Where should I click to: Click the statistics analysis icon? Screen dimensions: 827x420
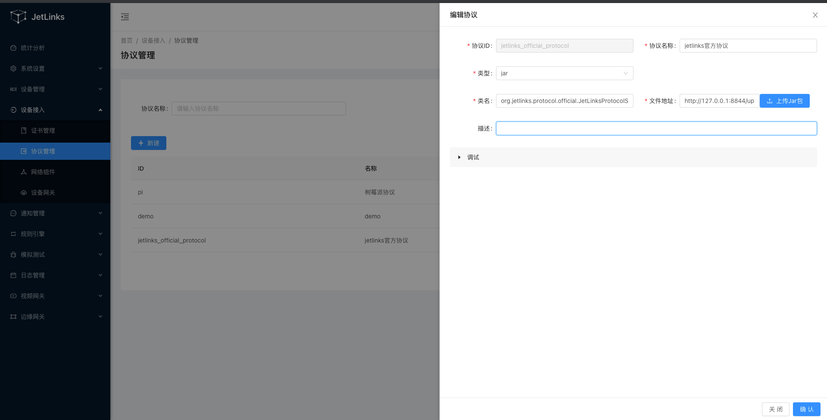coord(13,48)
